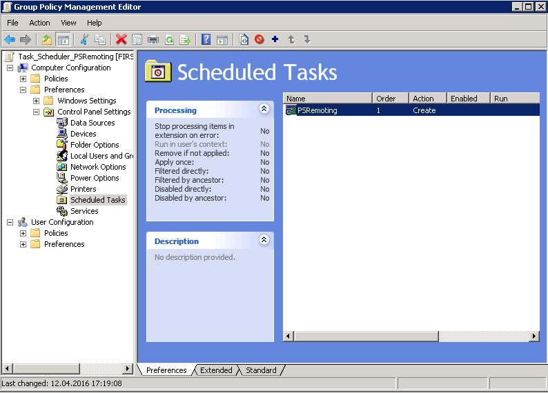Open the Action menu
548x393 pixels.
pos(39,23)
